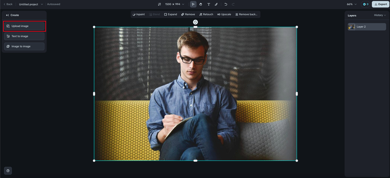This screenshot has height=178, width=390.
Task: Expand the Untitled project name menu
Action: tap(31, 4)
